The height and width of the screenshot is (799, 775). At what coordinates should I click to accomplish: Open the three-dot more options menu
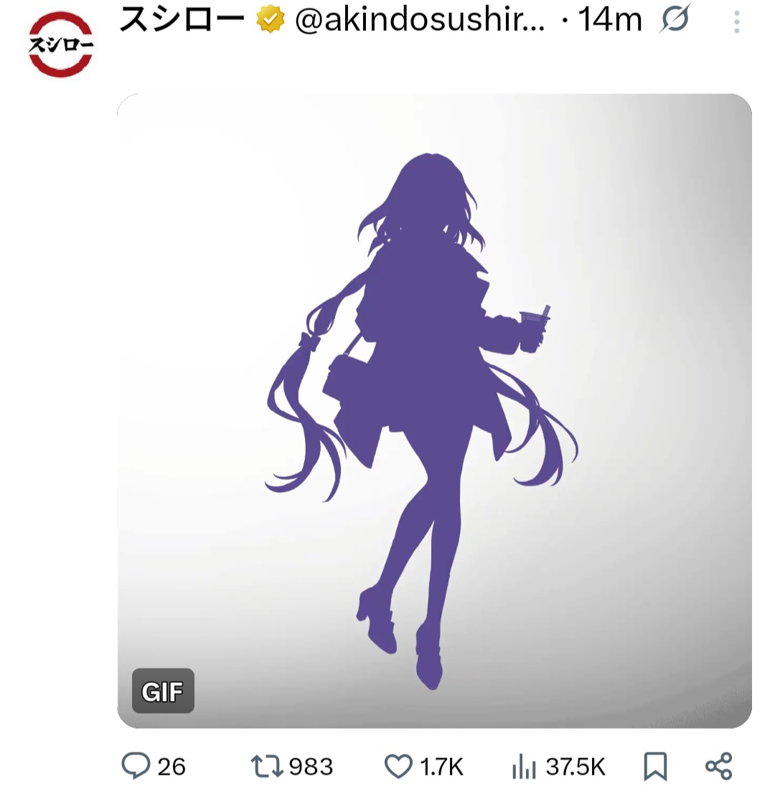(737, 22)
